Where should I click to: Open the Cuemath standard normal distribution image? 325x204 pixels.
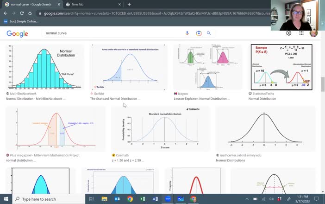click(x=160, y=129)
